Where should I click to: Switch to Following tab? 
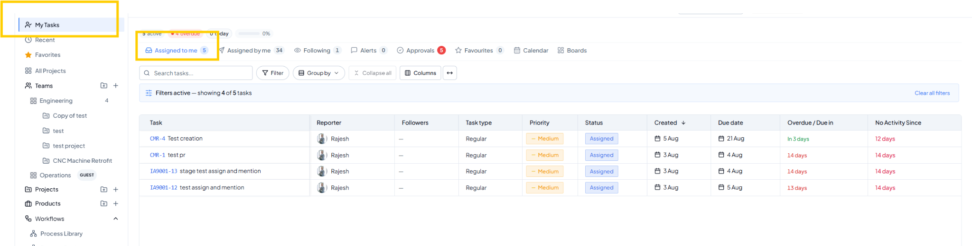(x=317, y=51)
